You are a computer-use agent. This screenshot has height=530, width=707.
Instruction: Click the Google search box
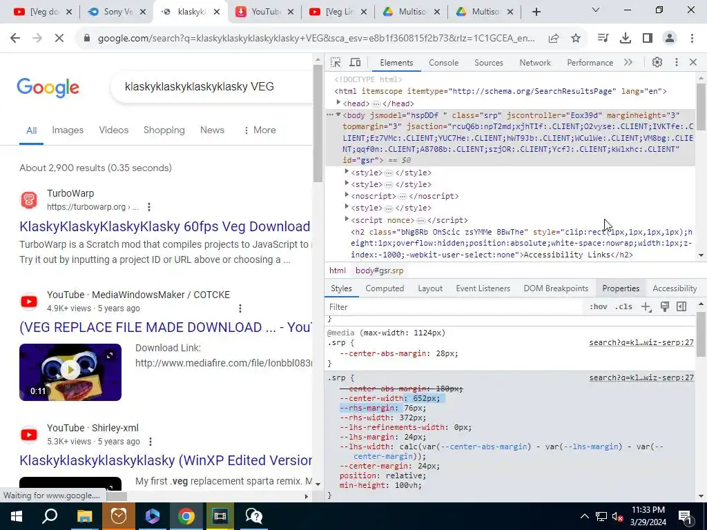(x=212, y=86)
